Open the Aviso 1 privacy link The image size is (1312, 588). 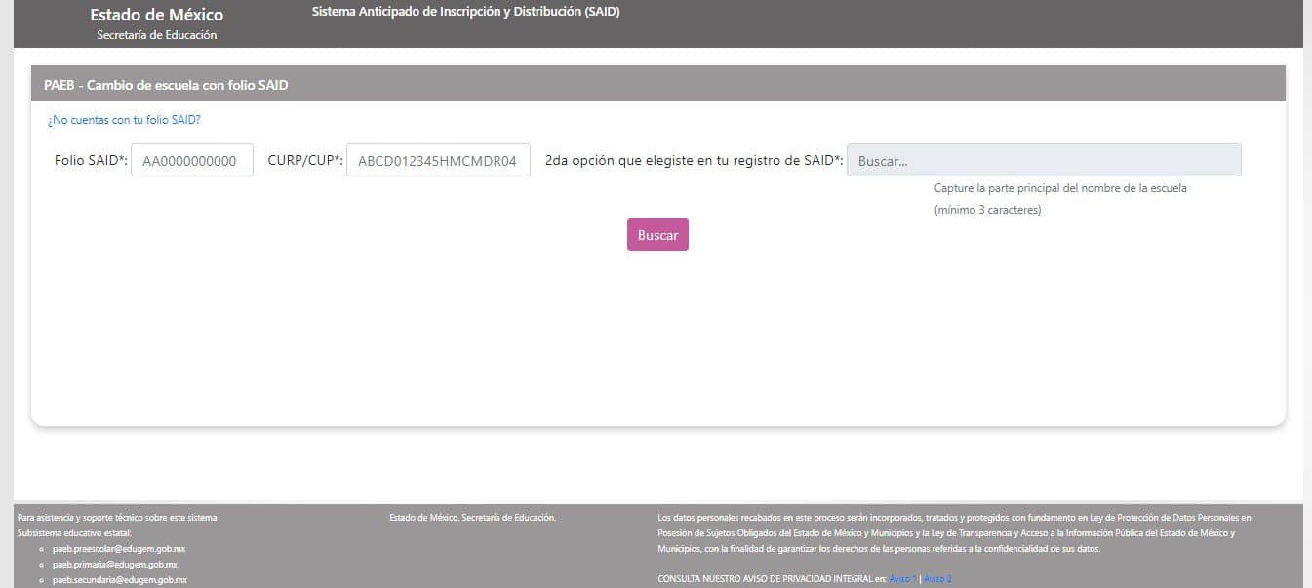[x=902, y=579]
